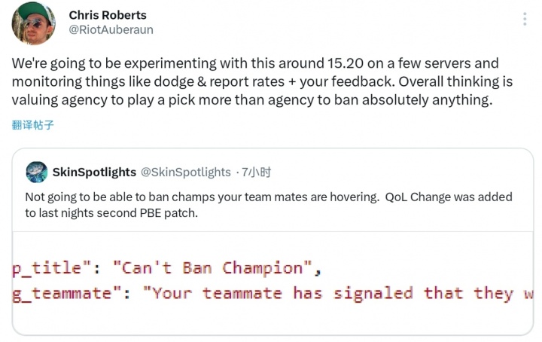Click the 7小时 timestamp on quoted post
The height and width of the screenshot is (342, 542).
[x=256, y=172]
